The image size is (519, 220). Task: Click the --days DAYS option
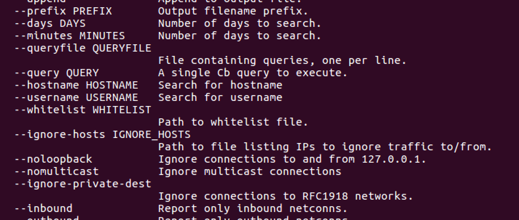click(x=50, y=24)
